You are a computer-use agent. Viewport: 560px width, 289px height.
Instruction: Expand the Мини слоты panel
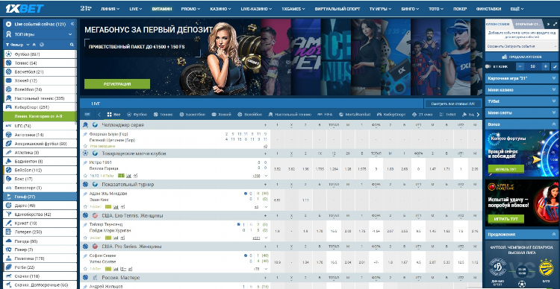(521, 112)
